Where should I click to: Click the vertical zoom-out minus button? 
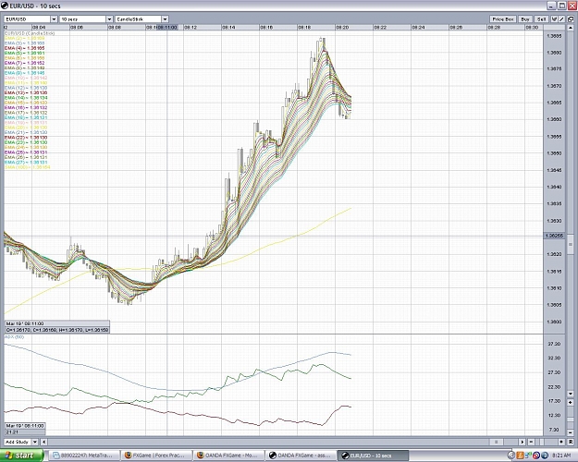tap(571, 432)
